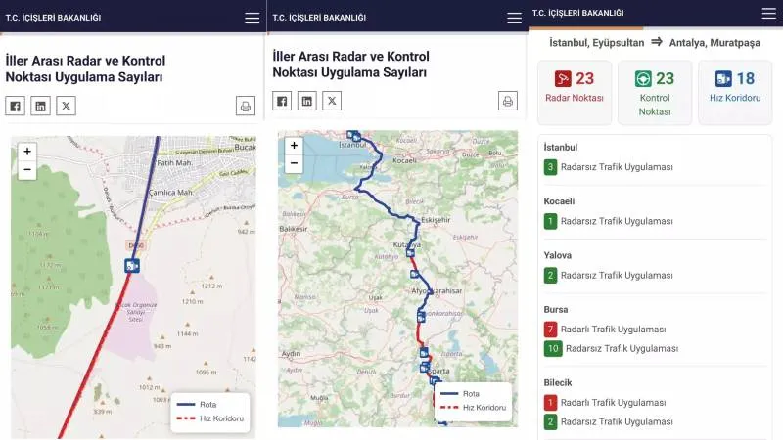This screenshot has width=783, height=440.
Task: Zoom in on the middle route overview map
Action: point(294,146)
